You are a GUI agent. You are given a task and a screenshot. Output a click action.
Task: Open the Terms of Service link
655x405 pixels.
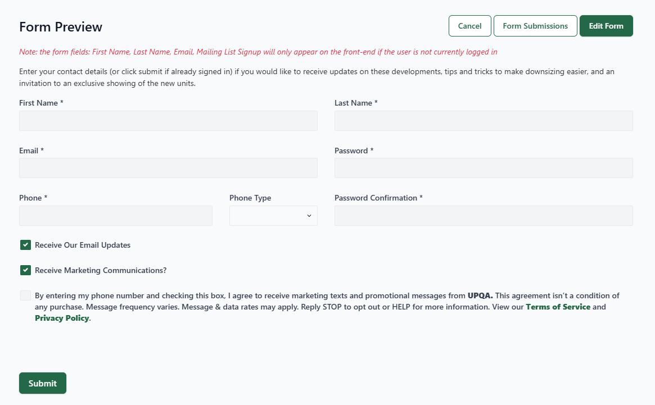coord(558,307)
